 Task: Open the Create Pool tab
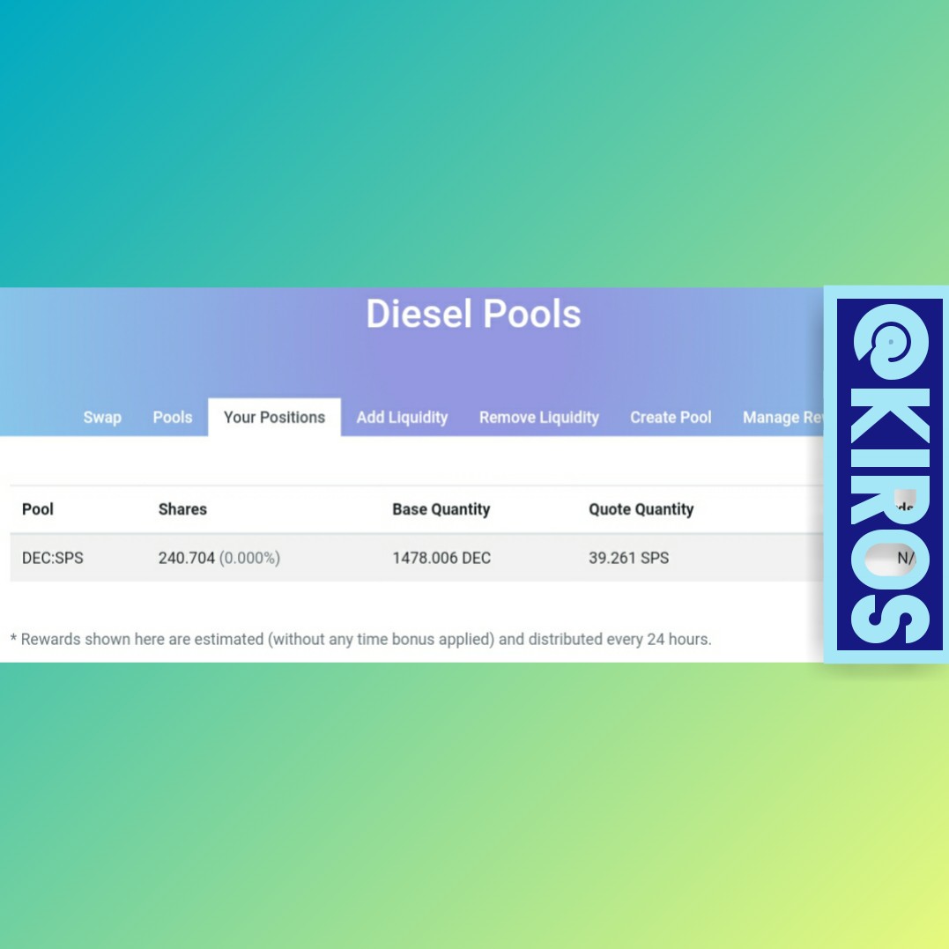pos(671,418)
